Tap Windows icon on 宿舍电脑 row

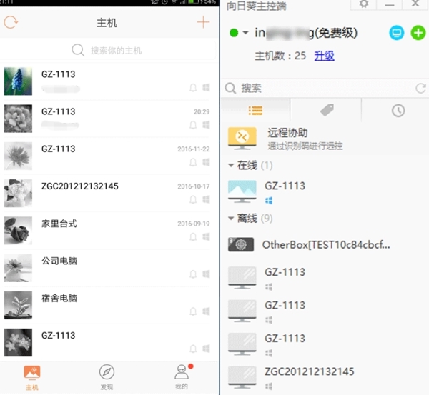(x=206, y=311)
